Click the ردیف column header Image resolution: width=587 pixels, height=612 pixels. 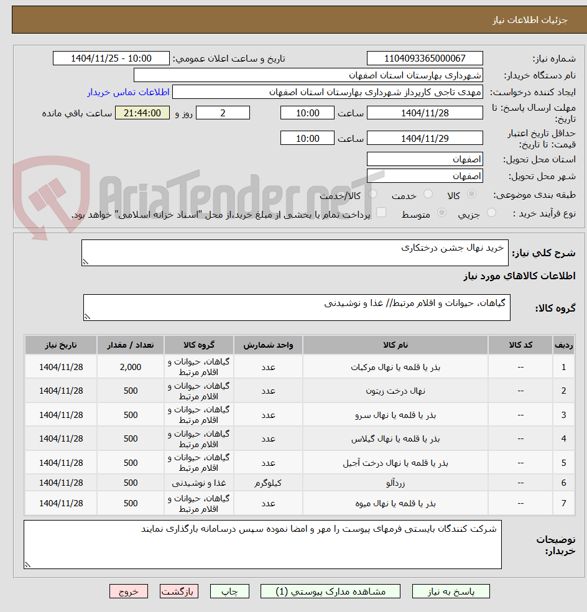click(x=563, y=345)
